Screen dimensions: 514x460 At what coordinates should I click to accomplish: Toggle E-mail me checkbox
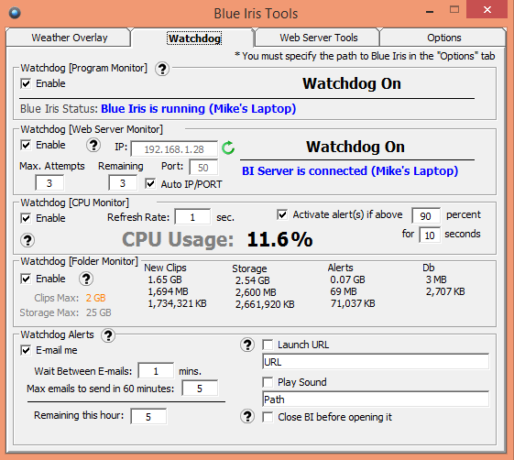26,350
